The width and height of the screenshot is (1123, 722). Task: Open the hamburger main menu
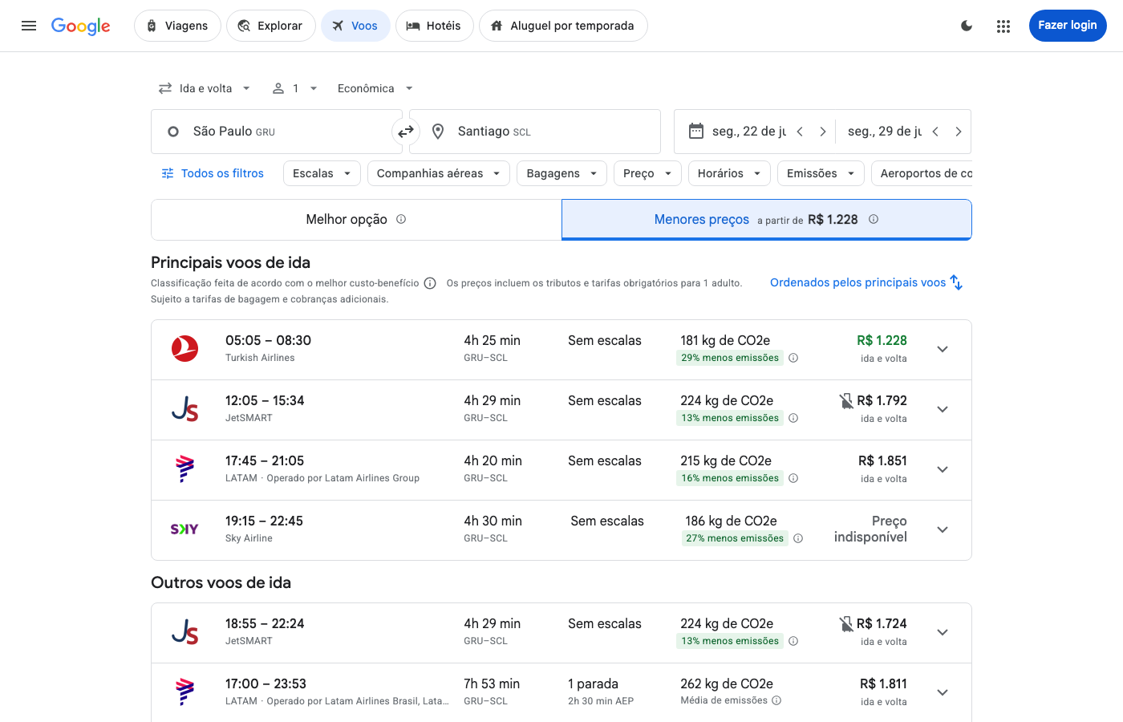[x=29, y=26]
